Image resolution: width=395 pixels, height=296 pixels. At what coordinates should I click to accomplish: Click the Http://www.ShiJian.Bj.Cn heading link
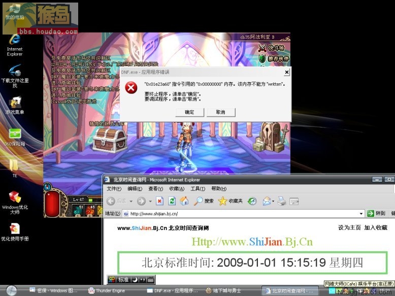click(x=252, y=242)
